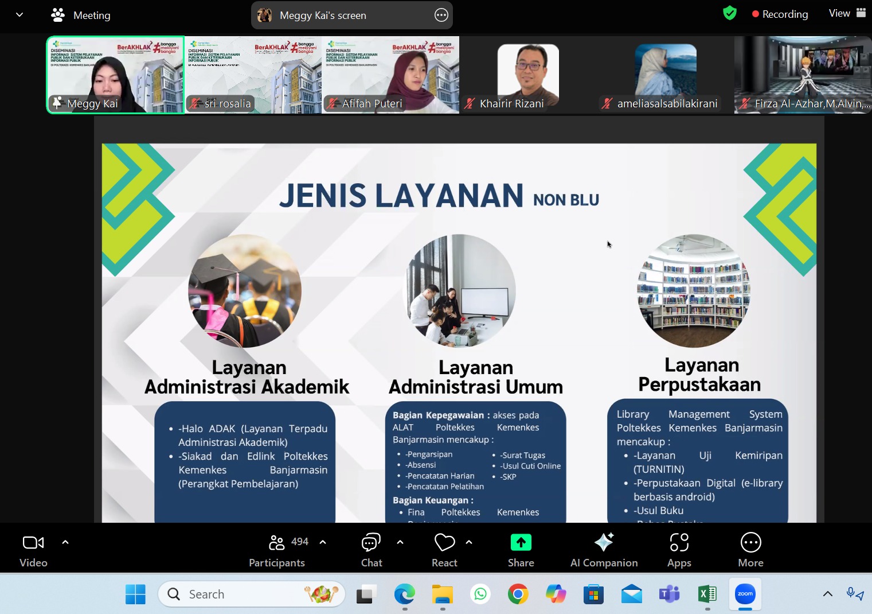Click the green Share screen button
The height and width of the screenshot is (614, 872).
point(521,550)
